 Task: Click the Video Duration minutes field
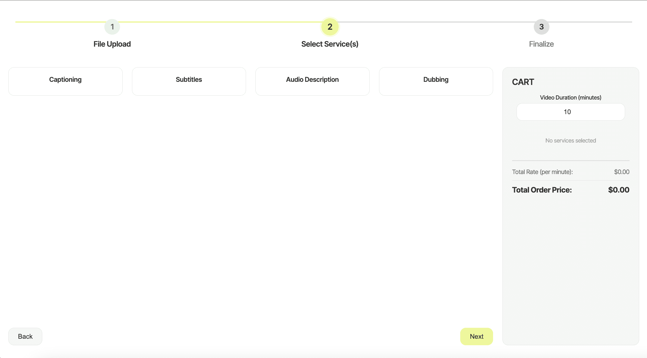click(x=571, y=112)
